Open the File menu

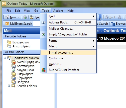9,11
